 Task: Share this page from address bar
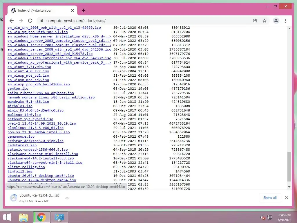255,21
